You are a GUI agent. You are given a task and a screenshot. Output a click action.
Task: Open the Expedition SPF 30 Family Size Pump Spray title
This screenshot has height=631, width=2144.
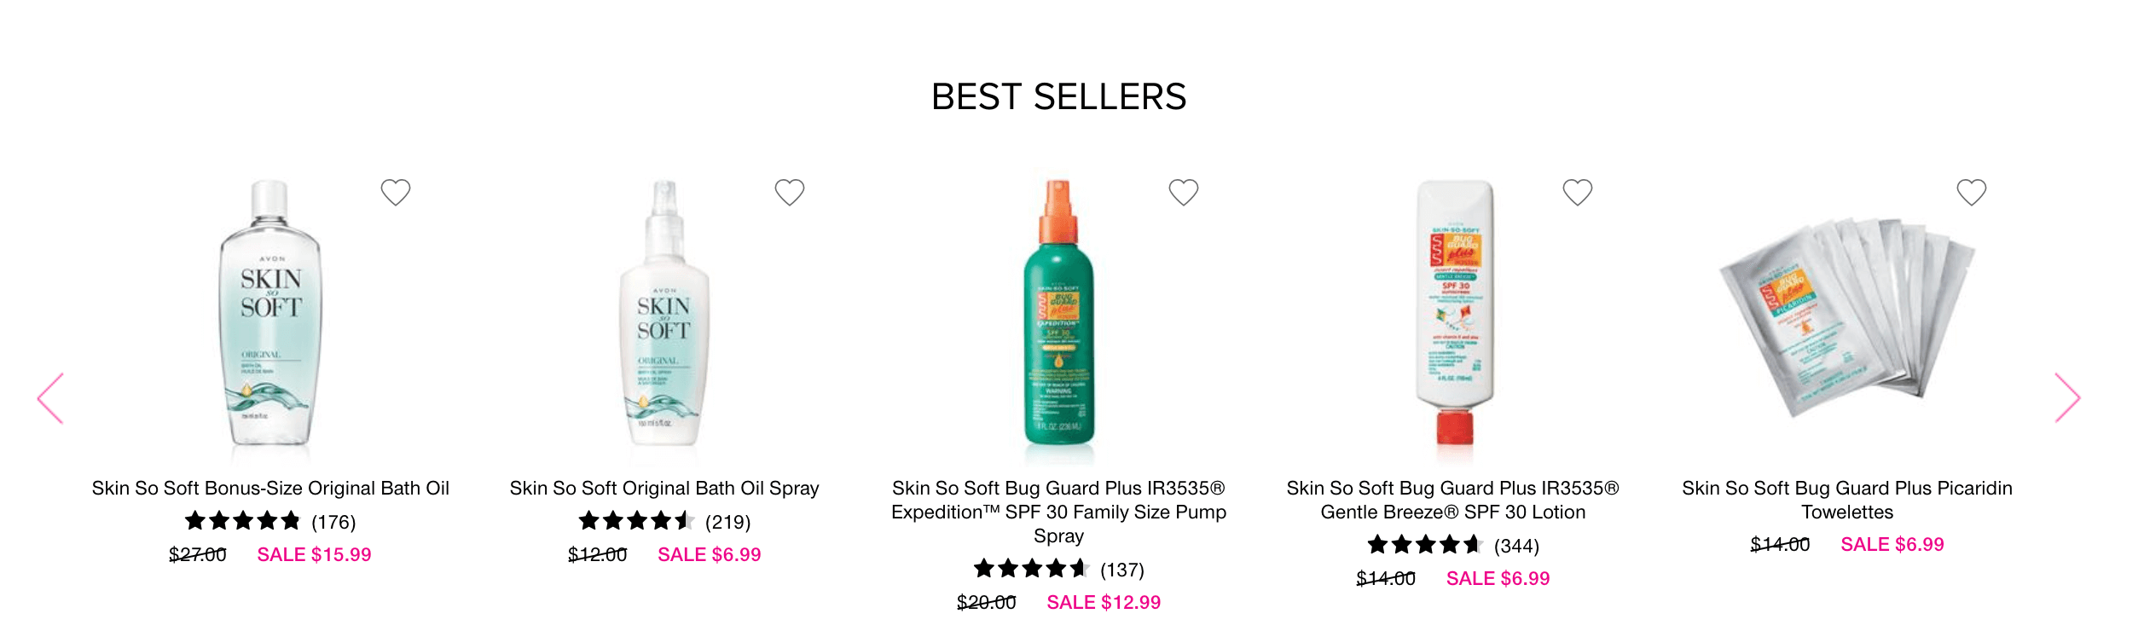pyautogui.click(x=1058, y=512)
